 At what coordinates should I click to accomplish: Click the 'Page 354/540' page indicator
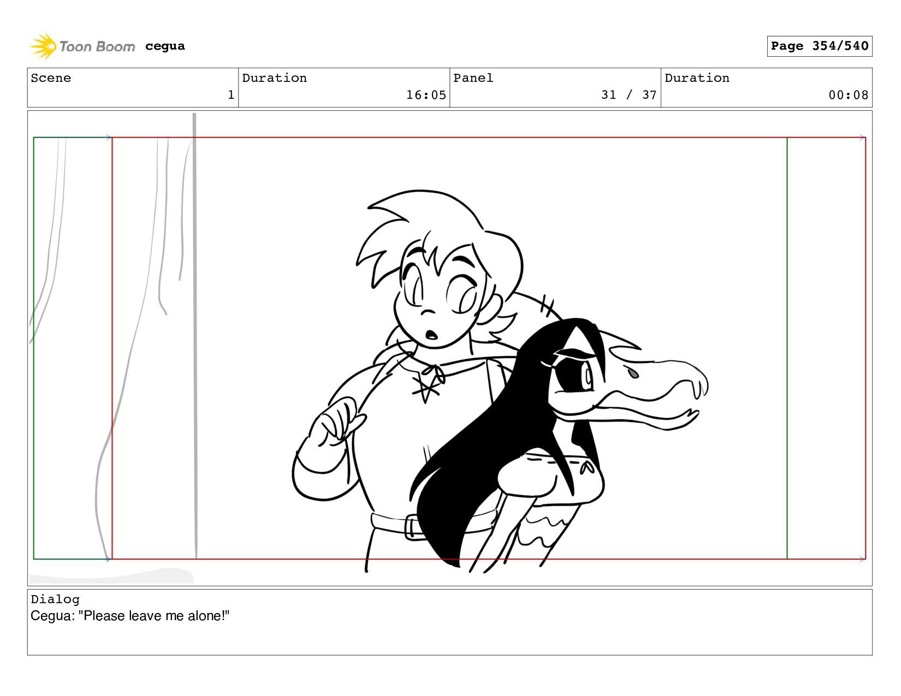(x=819, y=46)
